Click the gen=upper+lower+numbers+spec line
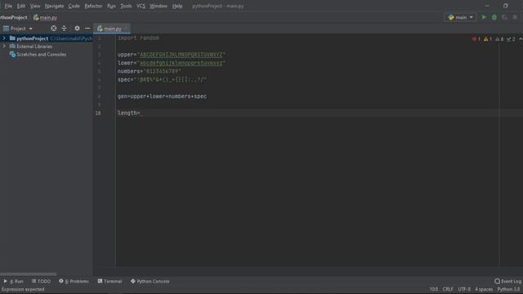Image resolution: width=523 pixels, height=294 pixels. point(162,96)
